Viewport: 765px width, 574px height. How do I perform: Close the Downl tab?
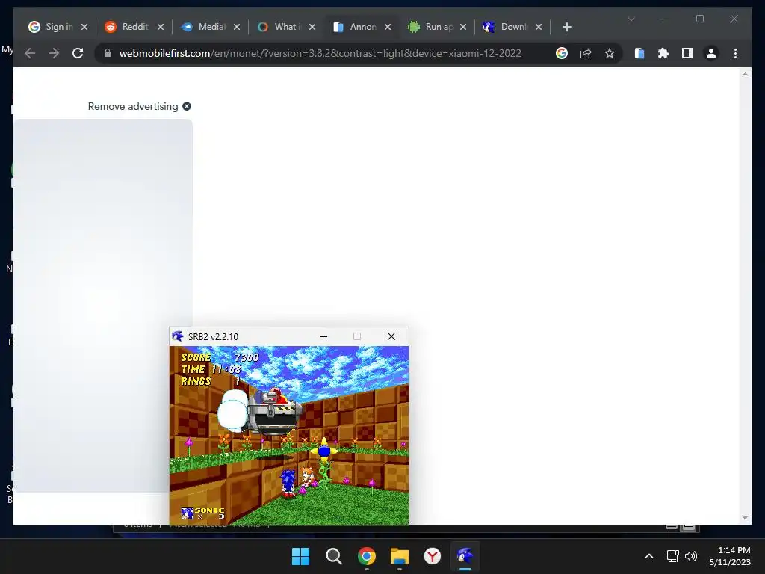[539, 27]
